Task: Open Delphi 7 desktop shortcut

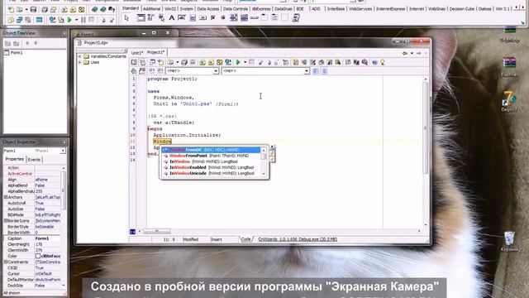Action: (x=509, y=101)
